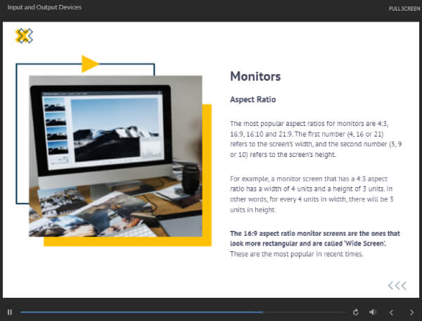Click the yellow block behind the photo

tap(207, 176)
